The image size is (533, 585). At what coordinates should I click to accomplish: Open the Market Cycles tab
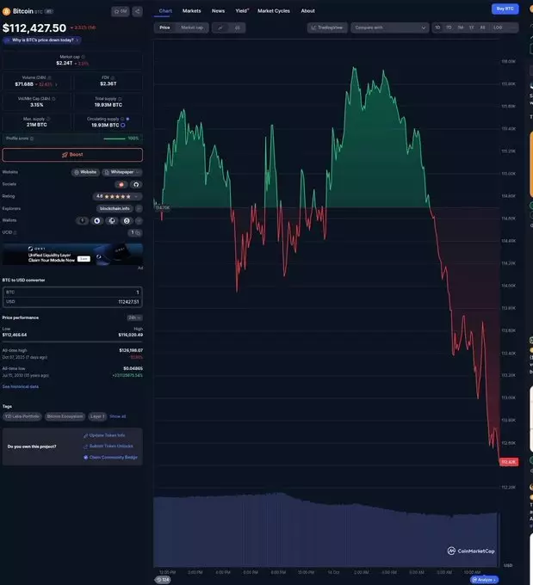tap(274, 10)
